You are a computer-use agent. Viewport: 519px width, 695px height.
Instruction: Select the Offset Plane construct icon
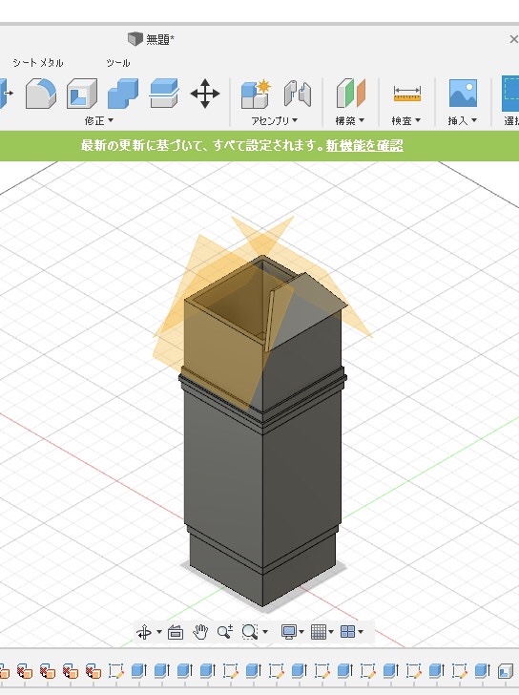tap(351, 94)
